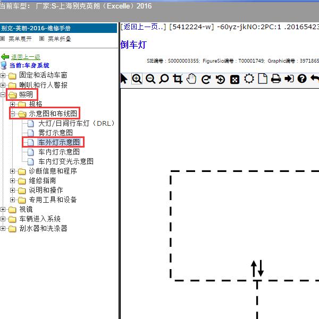
Task: Click 菜单展开 to expand all menus
Action: 20,39
